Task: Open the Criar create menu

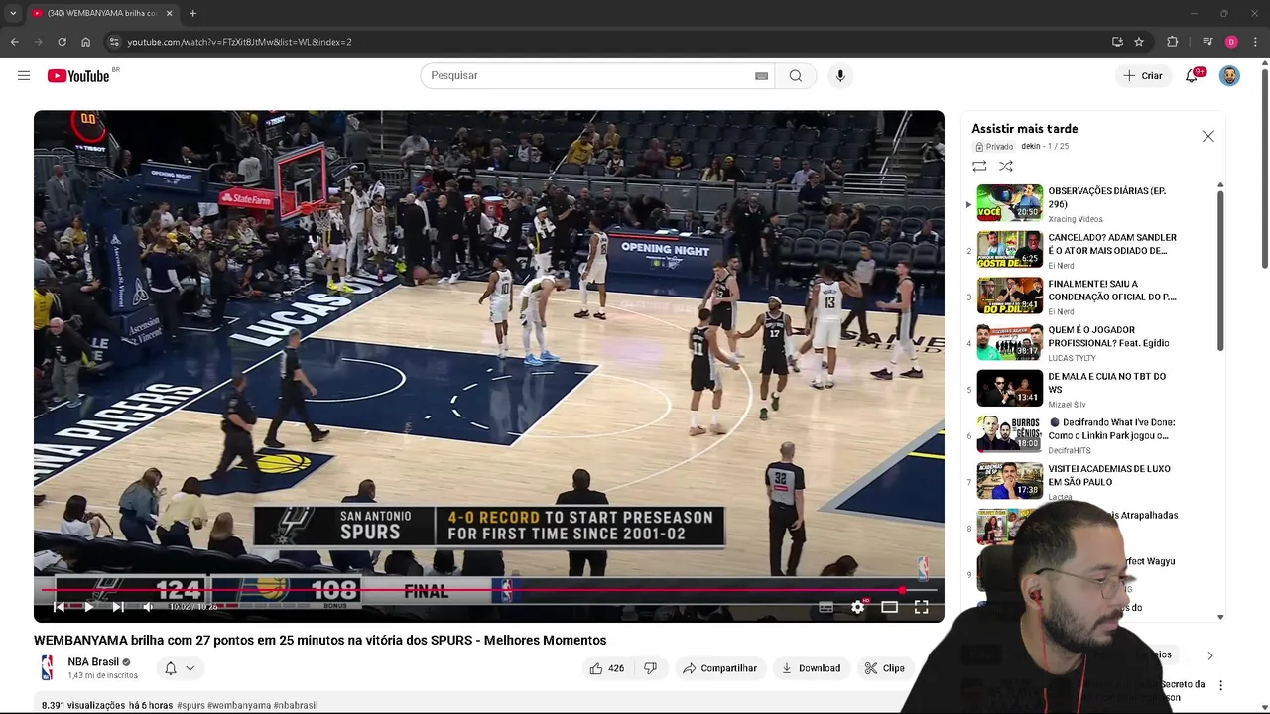Action: 1142,76
